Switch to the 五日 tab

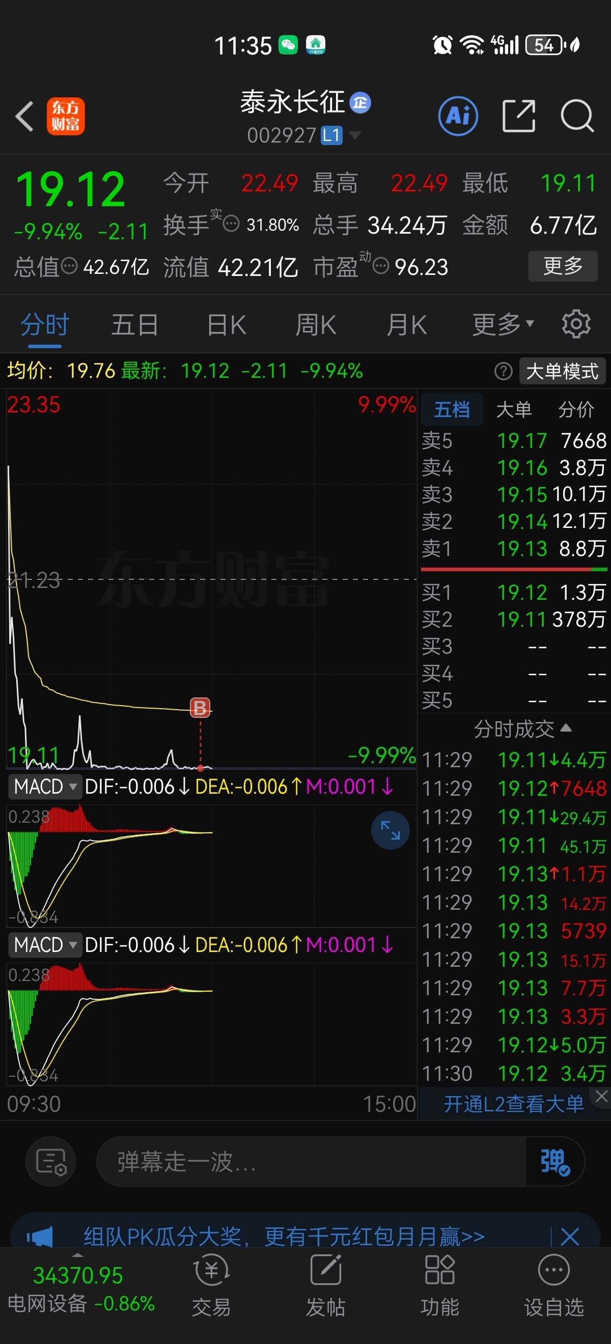(x=135, y=325)
